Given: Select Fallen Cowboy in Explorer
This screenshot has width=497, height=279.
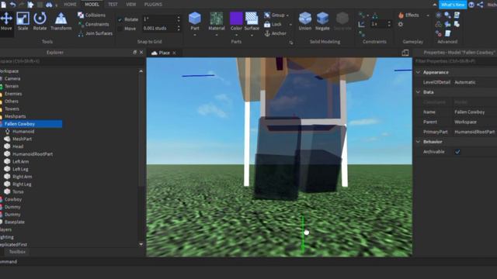Looking at the screenshot, I should tap(19, 124).
